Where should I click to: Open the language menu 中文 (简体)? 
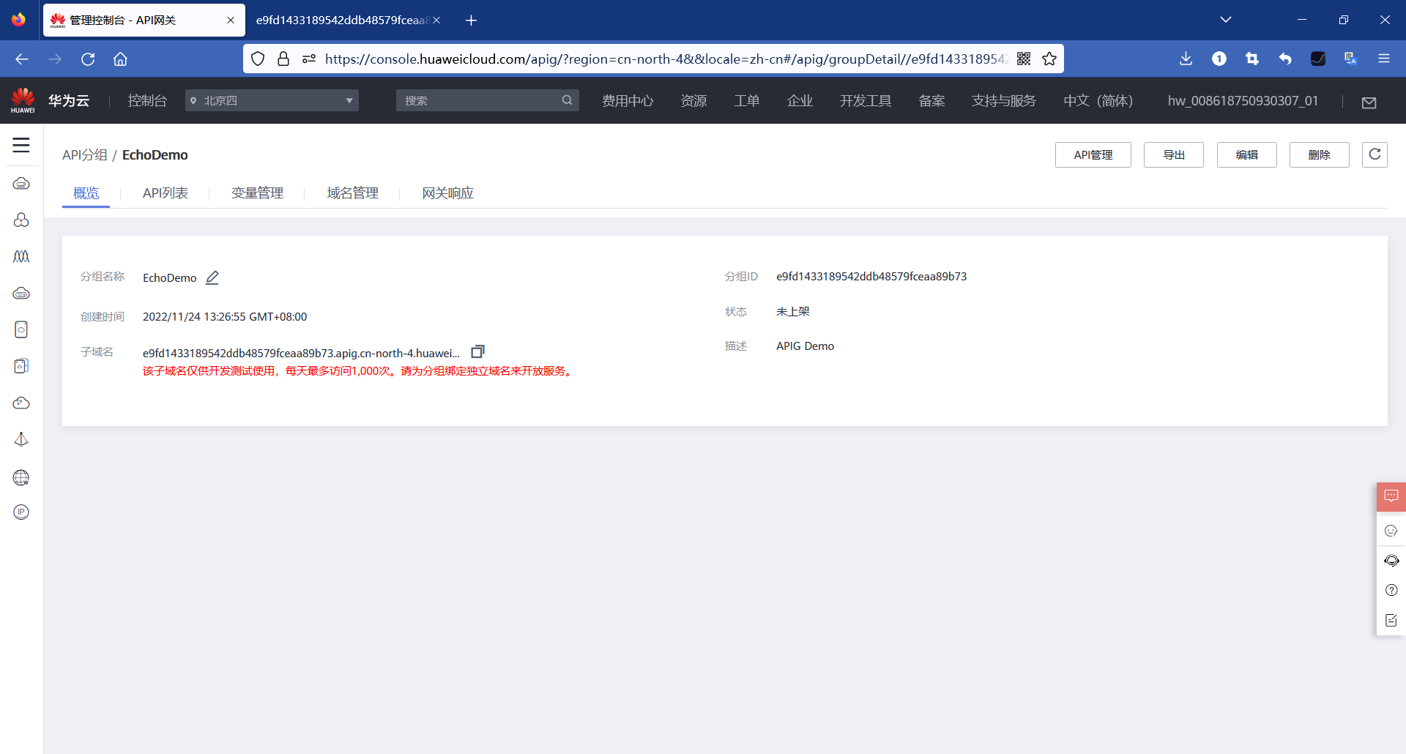1098,100
